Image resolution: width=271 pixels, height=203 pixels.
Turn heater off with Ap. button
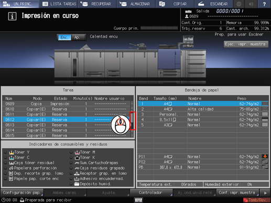[78, 37]
